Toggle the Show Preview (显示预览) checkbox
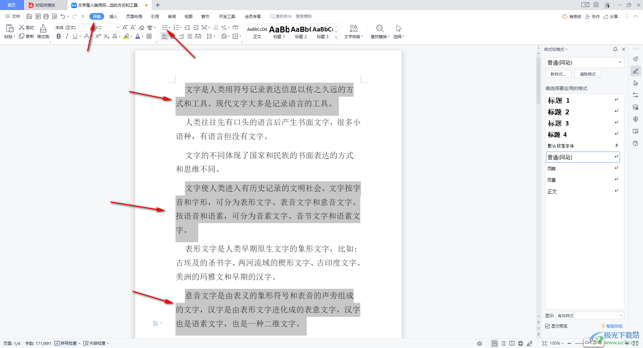 [547, 326]
